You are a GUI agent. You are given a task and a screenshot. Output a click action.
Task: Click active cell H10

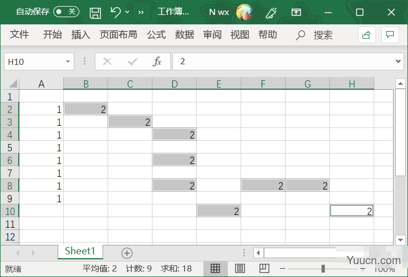[x=352, y=211]
